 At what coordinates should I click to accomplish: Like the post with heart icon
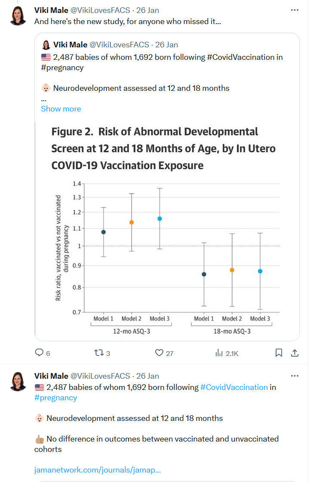159,352
